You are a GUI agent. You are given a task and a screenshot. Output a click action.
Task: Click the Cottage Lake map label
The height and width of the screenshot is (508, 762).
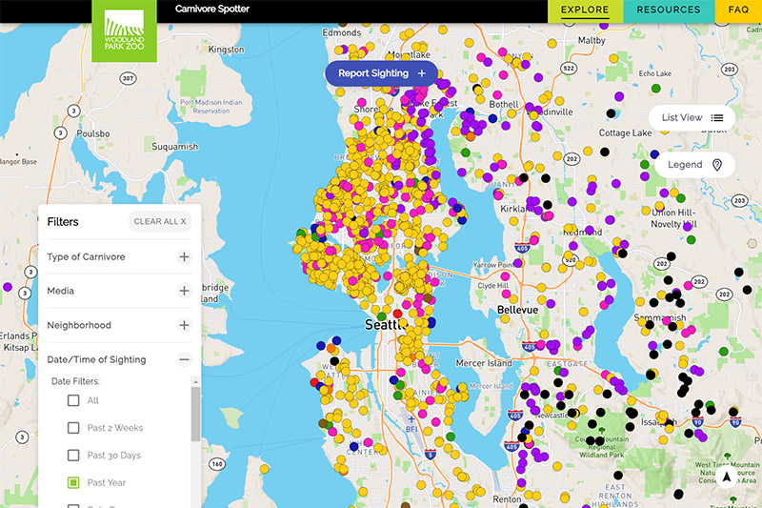[625, 132]
